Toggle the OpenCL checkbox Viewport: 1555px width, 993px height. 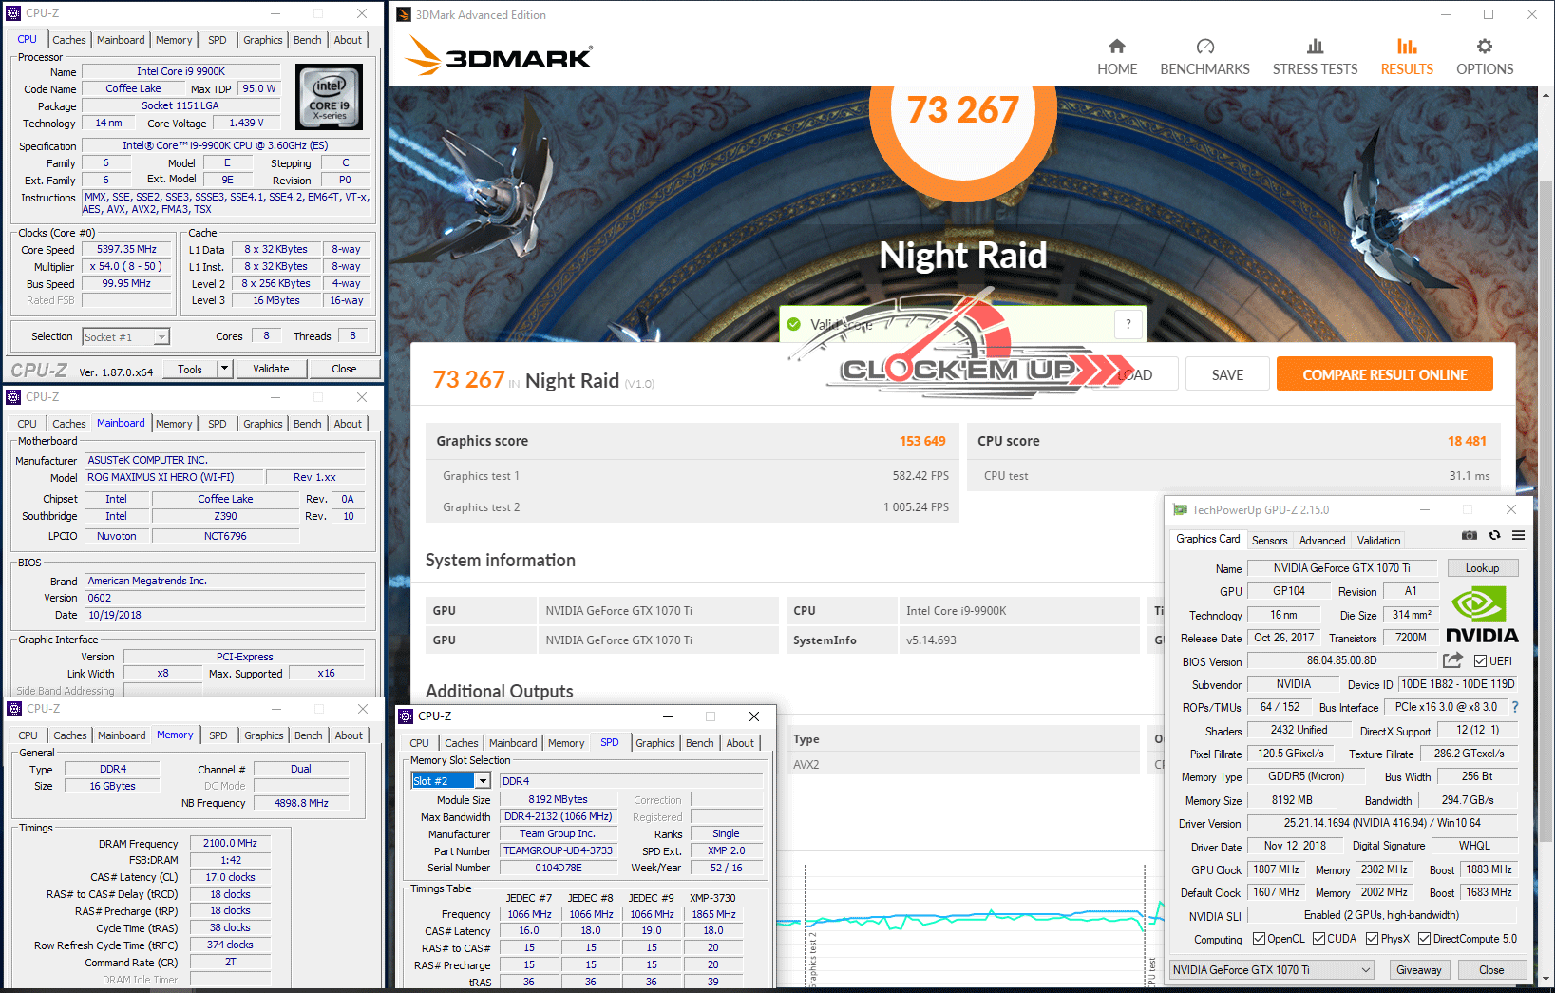pos(1259,939)
